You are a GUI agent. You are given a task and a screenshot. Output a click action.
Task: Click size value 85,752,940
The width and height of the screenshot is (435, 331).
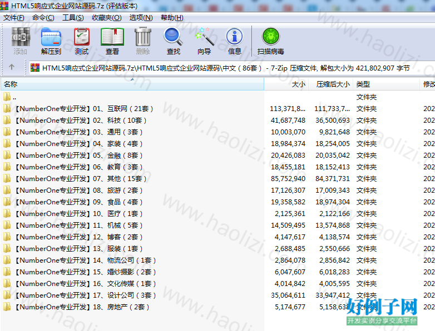(x=288, y=179)
